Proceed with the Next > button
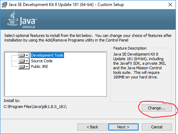The image size is (178, 134). (123, 127)
